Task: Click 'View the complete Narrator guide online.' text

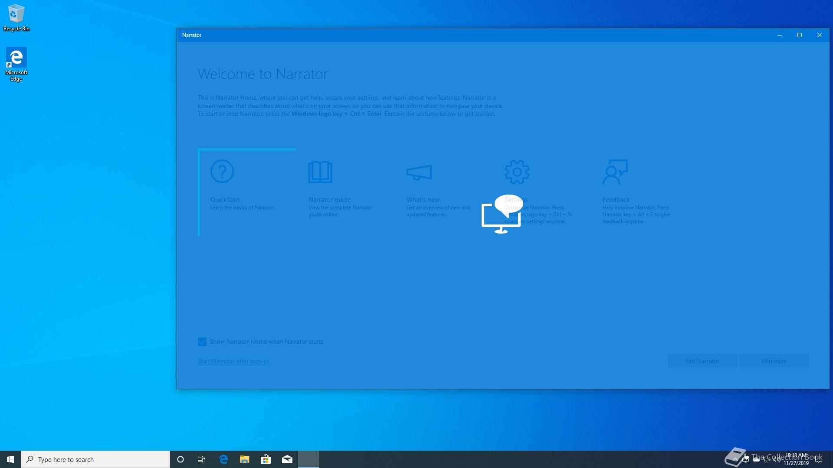Action: tap(340, 211)
